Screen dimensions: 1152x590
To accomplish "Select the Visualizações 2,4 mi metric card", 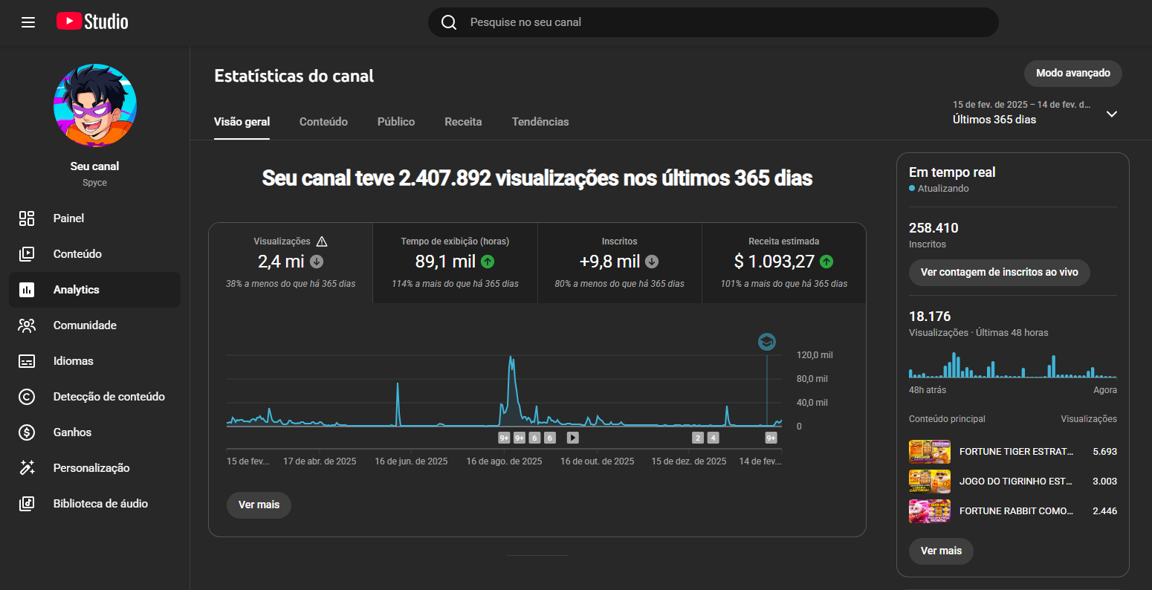I will coord(291,263).
